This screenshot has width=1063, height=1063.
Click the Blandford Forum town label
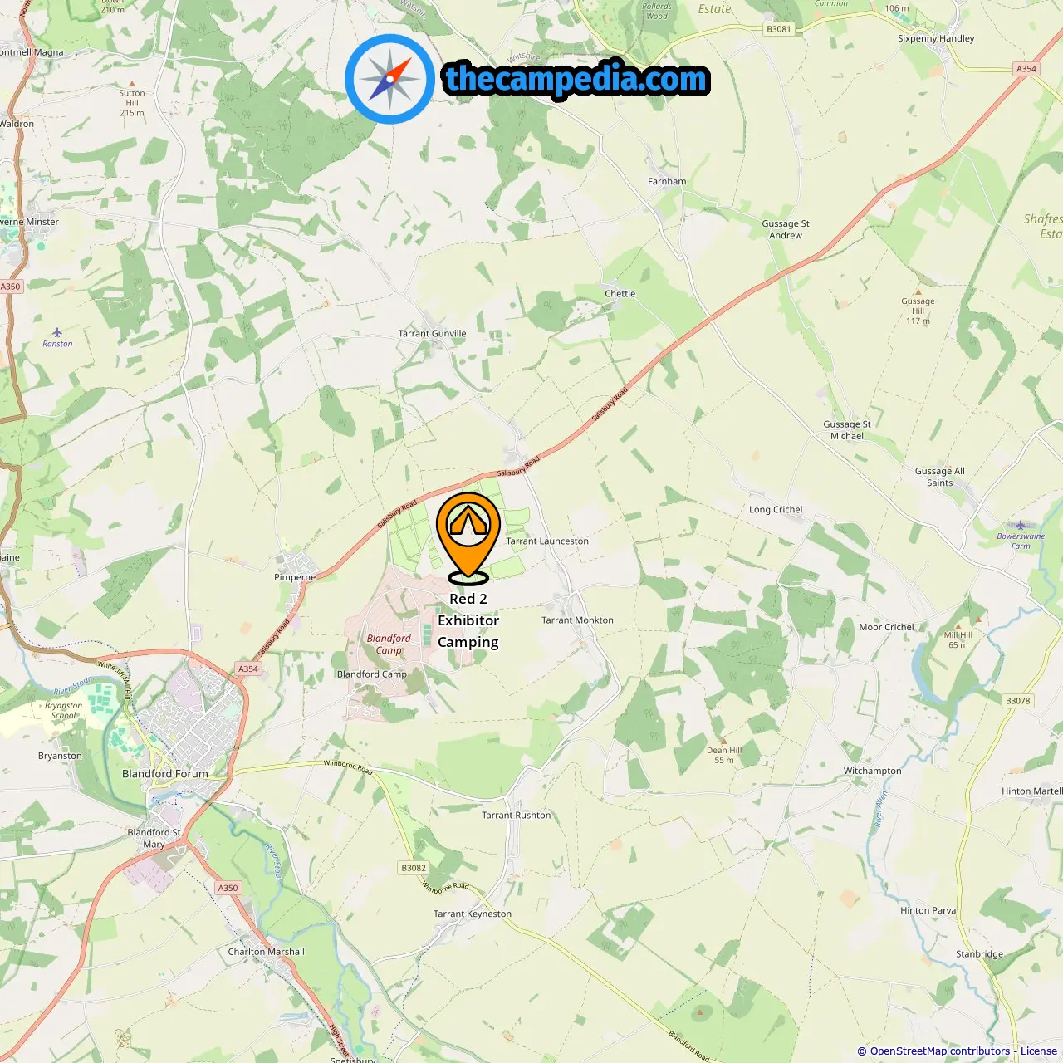(x=165, y=773)
